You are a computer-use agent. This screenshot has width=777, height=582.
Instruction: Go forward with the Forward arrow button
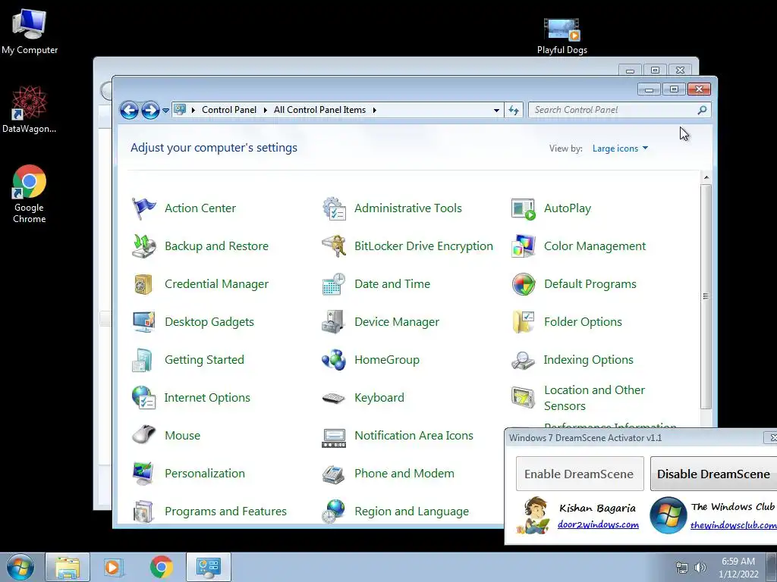tap(150, 111)
